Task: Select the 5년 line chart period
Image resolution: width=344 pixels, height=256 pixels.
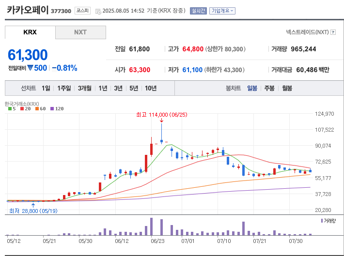Action: (x=134, y=88)
